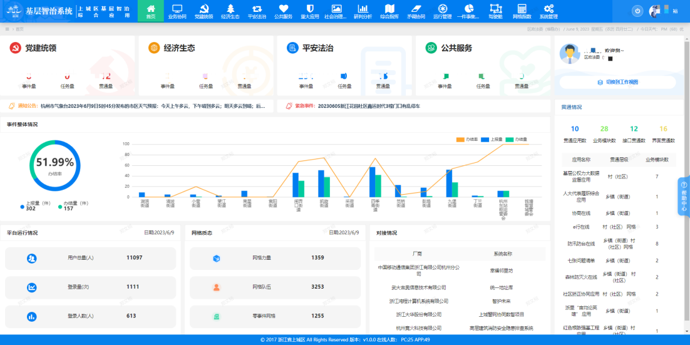Open the 研判分析 bar chart icon
Image resolution: width=690 pixels, height=345 pixels.
click(x=363, y=11)
